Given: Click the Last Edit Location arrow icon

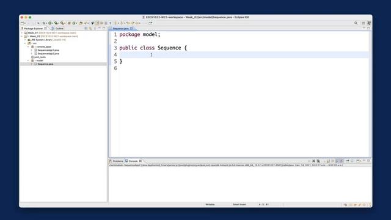Looking at the screenshot, I should pyautogui.click(x=128, y=23).
